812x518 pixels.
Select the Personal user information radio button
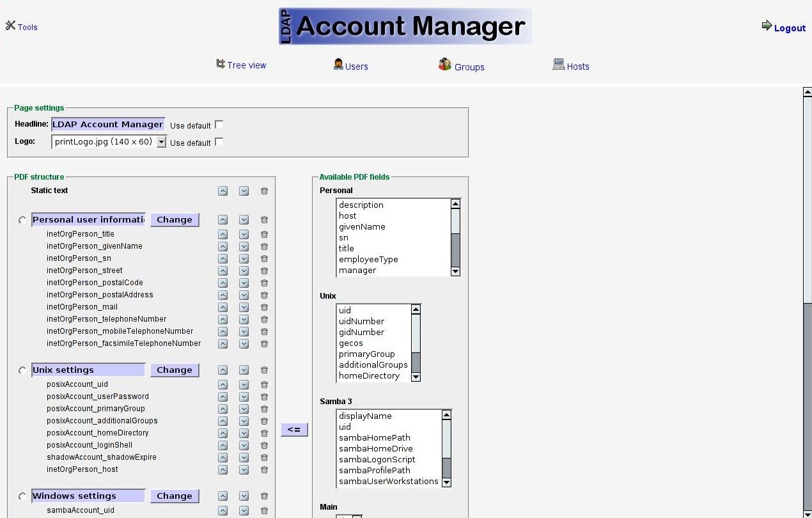click(22, 220)
